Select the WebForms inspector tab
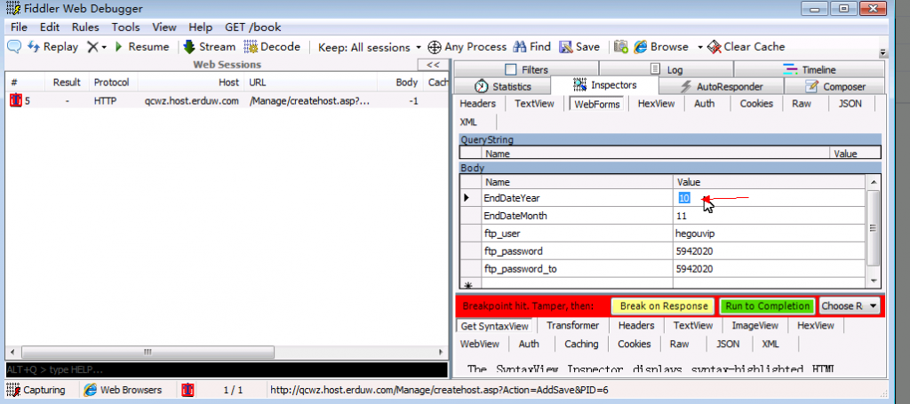Image resolution: width=910 pixels, height=404 pixels. [596, 104]
